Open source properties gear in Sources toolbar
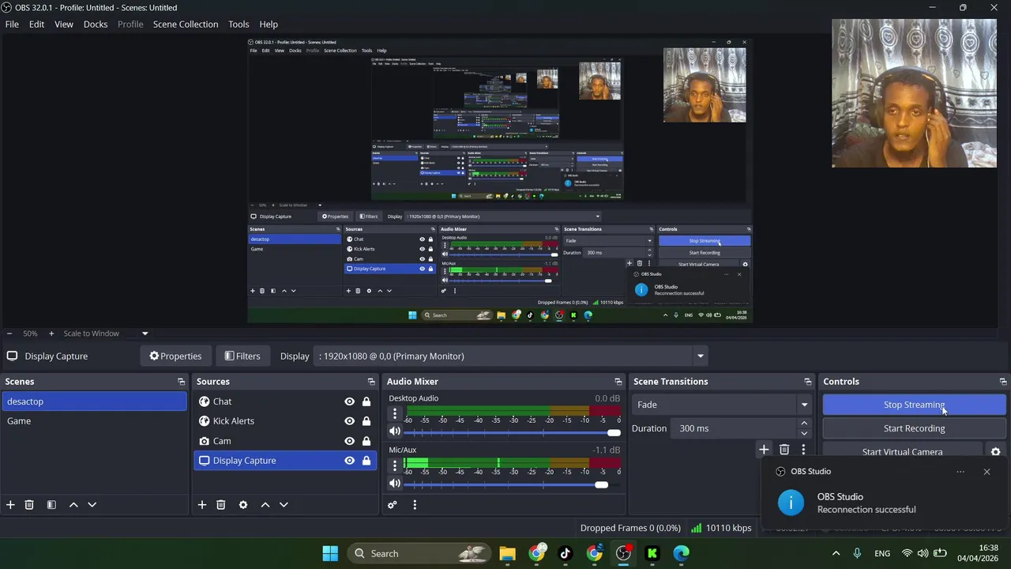Image resolution: width=1011 pixels, height=569 pixels. (243, 505)
